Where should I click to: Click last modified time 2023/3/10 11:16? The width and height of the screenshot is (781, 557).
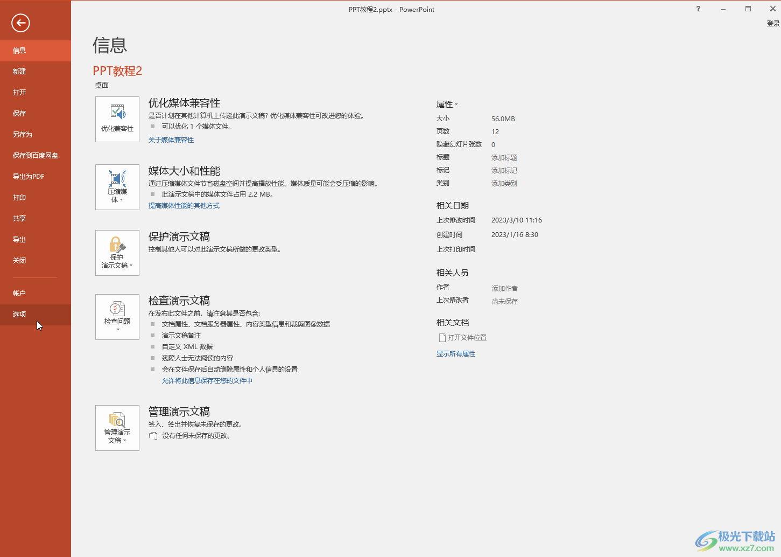[x=517, y=220]
